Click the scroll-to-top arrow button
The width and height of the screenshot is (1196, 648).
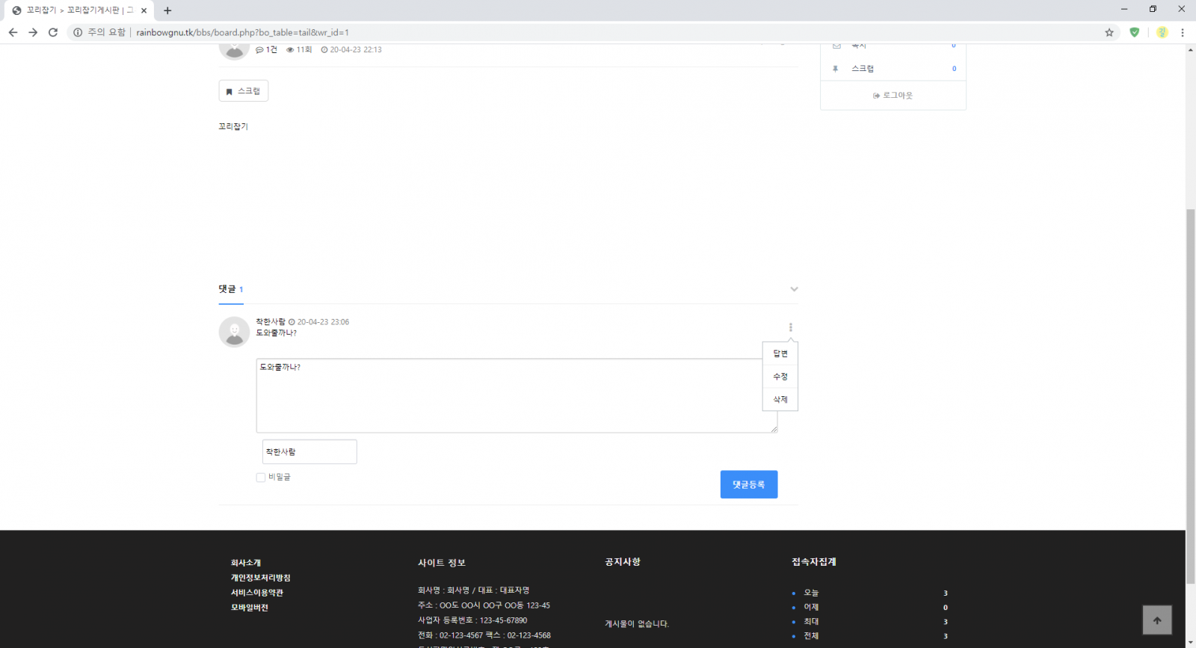(x=1156, y=620)
